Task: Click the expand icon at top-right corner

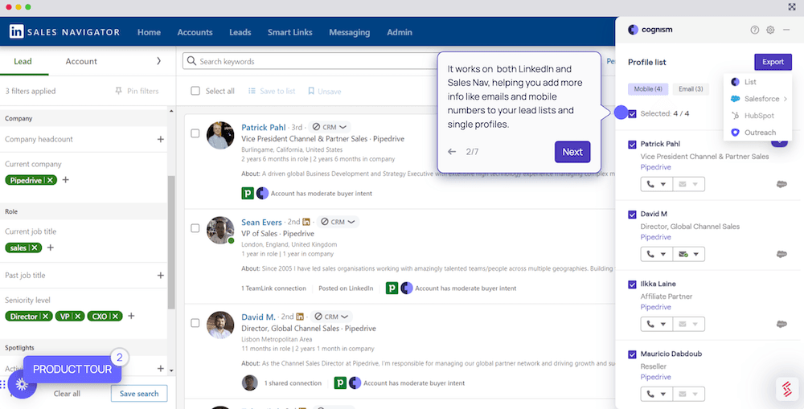Action: pyautogui.click(x=792, y=6)
